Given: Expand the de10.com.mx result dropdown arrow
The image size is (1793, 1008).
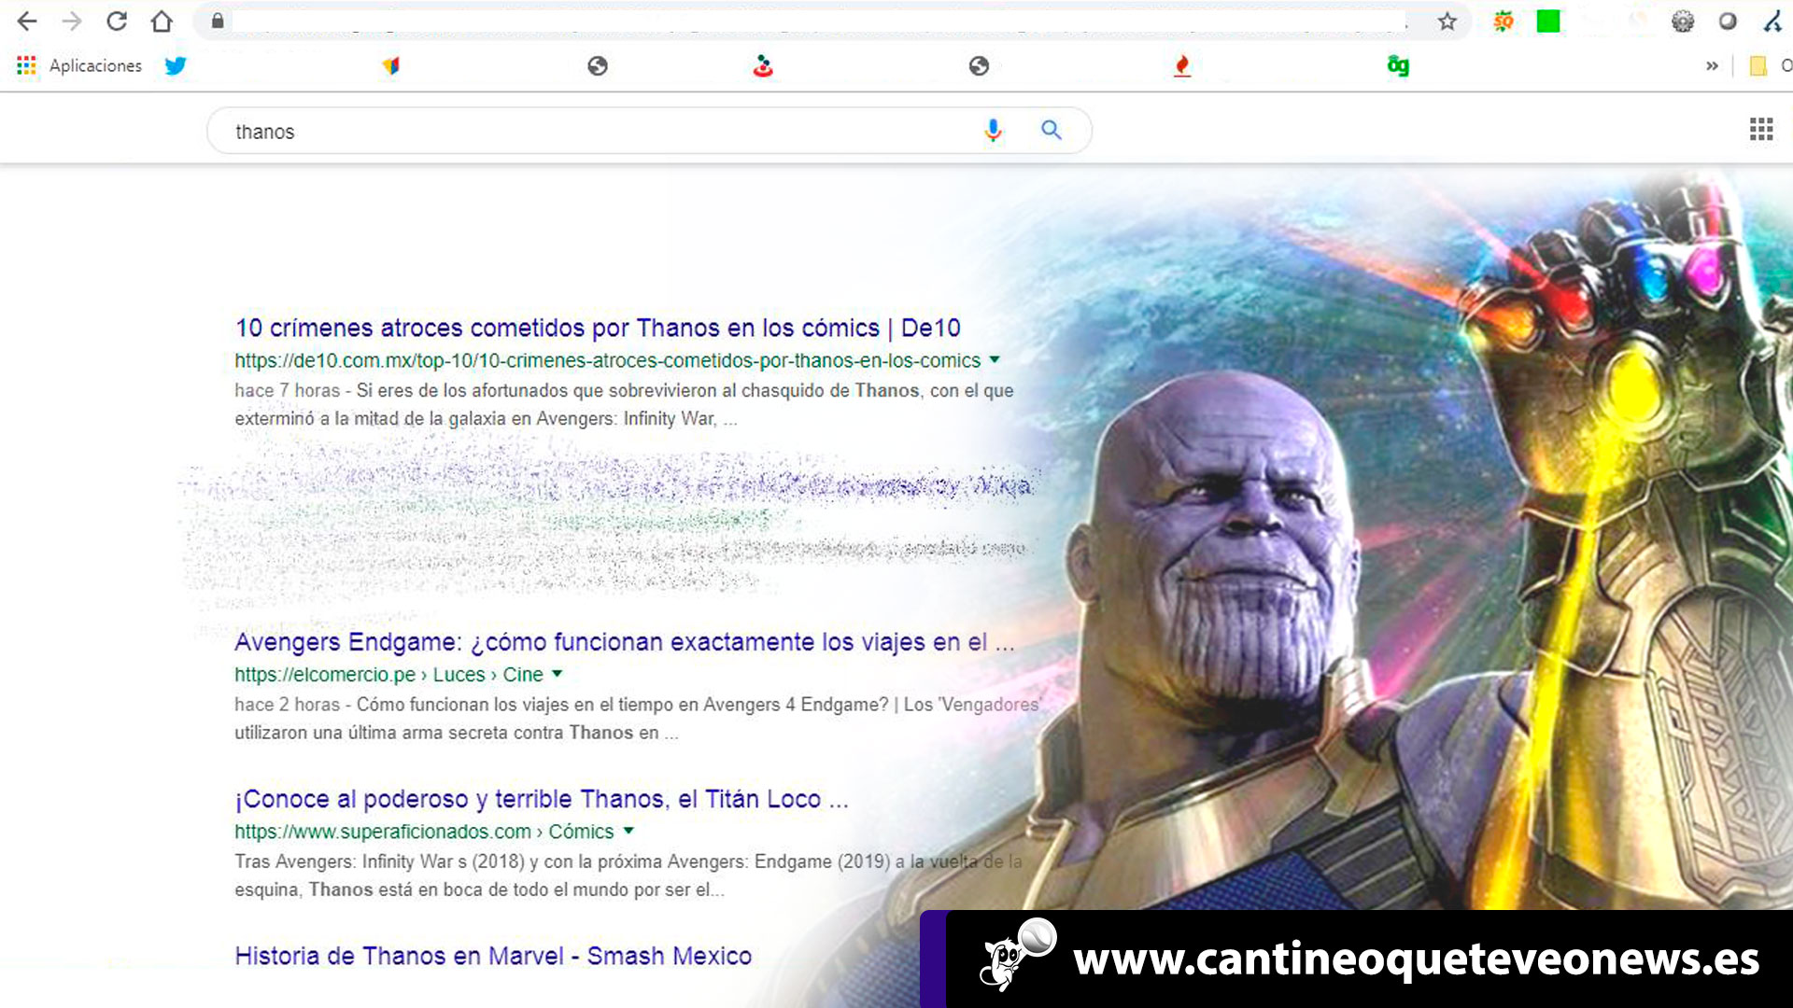Looking at the screenshot, I should tap(995, 359).
